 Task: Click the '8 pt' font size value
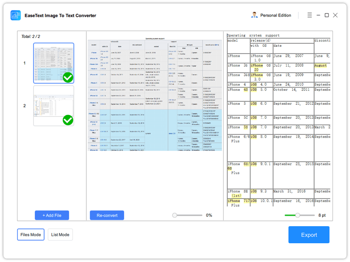click(x=322, y=215)
